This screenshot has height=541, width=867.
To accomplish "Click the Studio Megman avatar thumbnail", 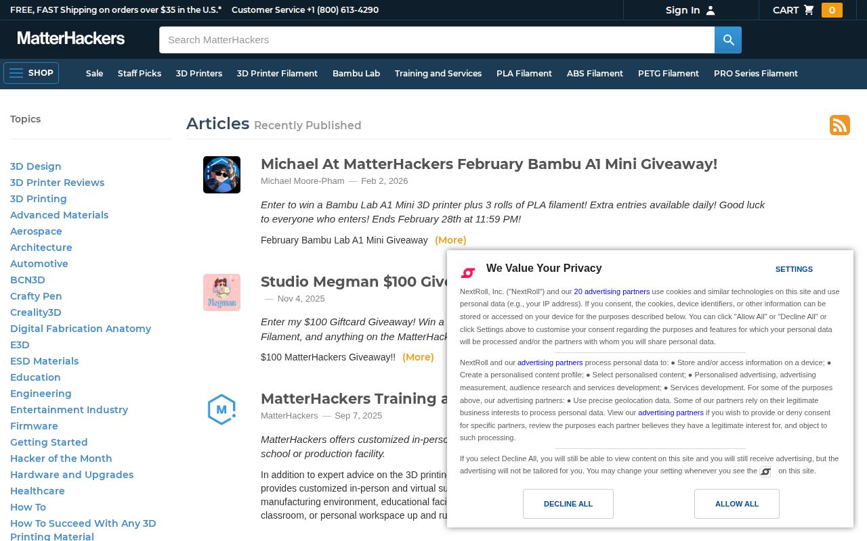I will (x=221, y=292).
